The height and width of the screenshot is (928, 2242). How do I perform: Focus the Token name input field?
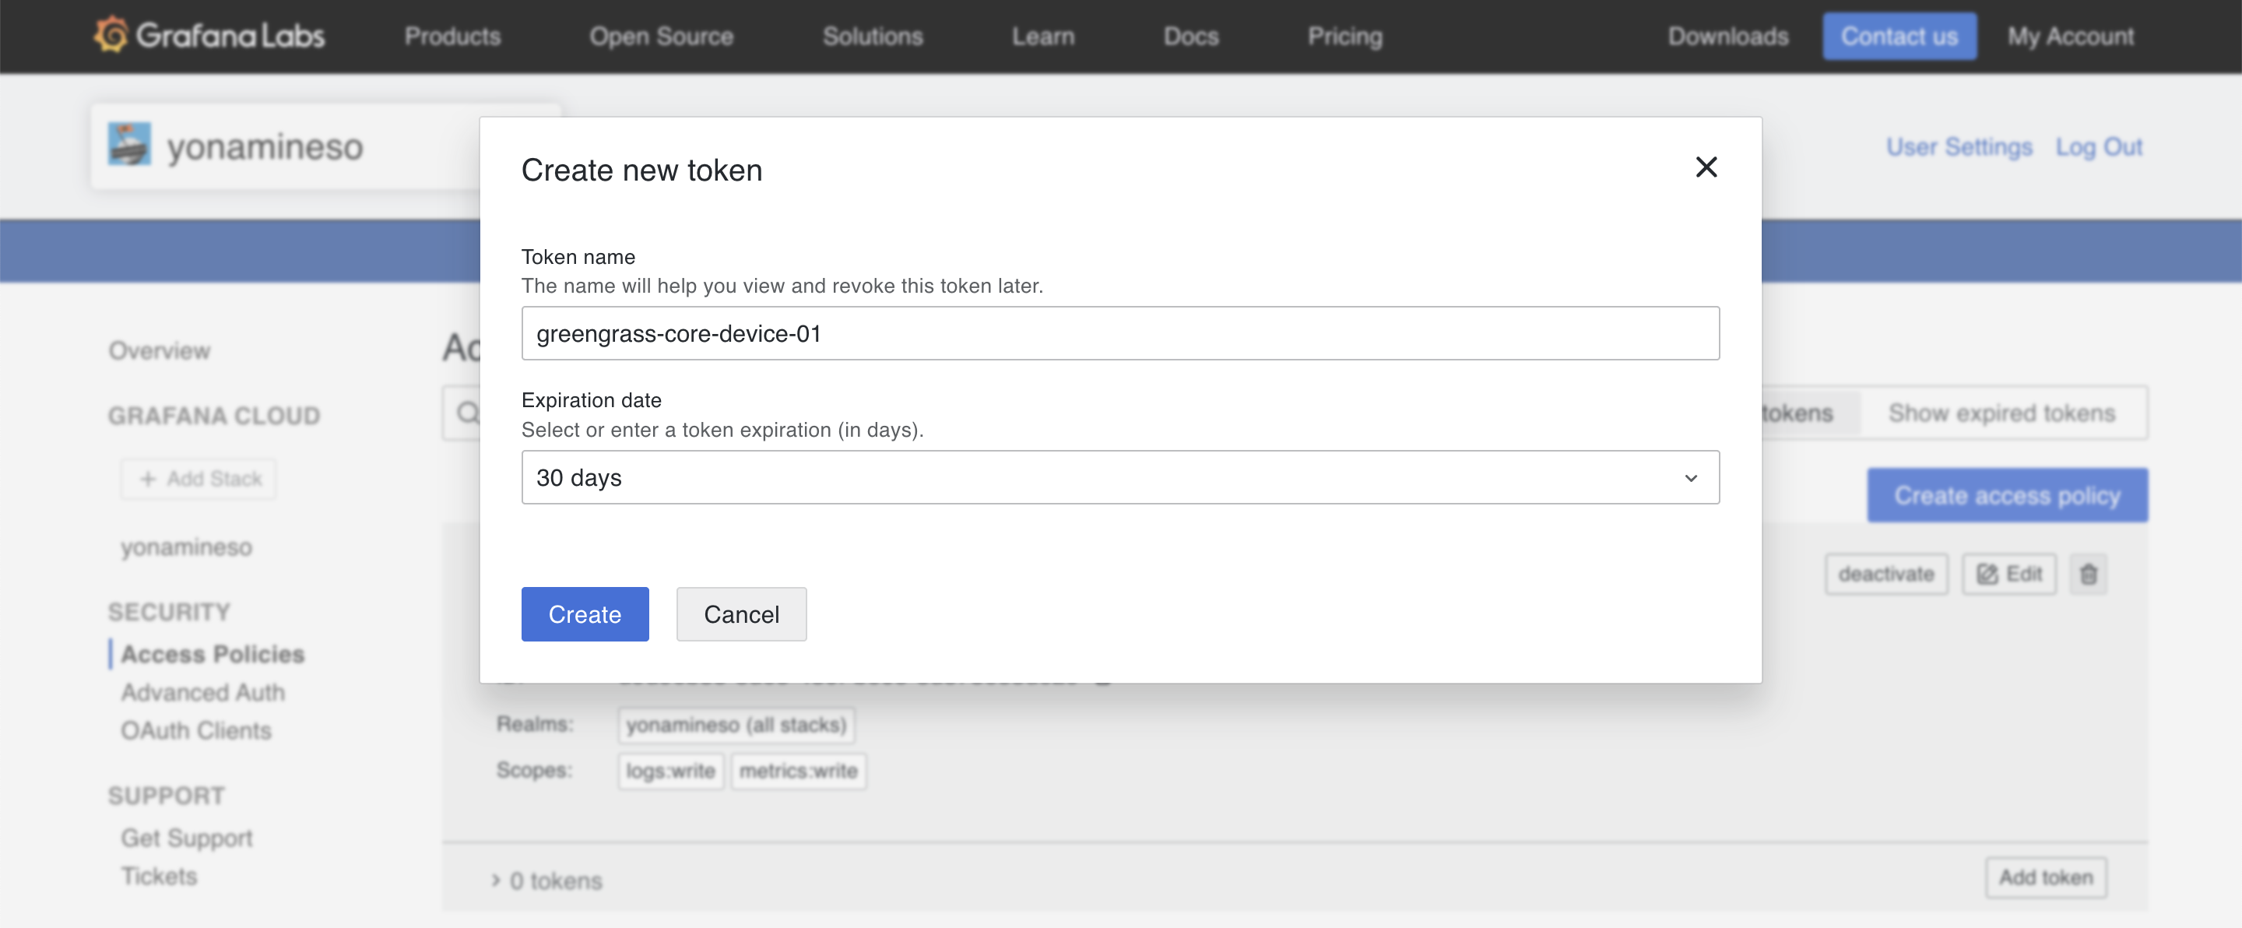click(1119, 333)
